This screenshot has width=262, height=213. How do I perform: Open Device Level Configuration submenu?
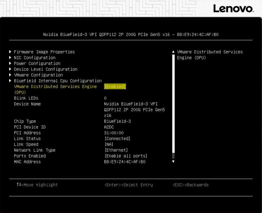tap(46, 69)
